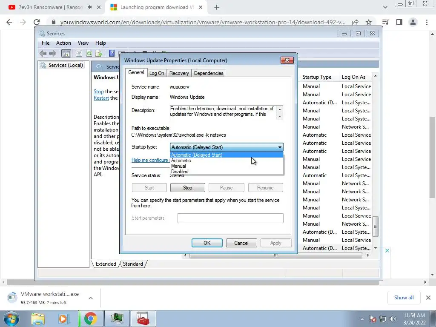
Task: Click the VMware download file icon
Action: [12, 297]
